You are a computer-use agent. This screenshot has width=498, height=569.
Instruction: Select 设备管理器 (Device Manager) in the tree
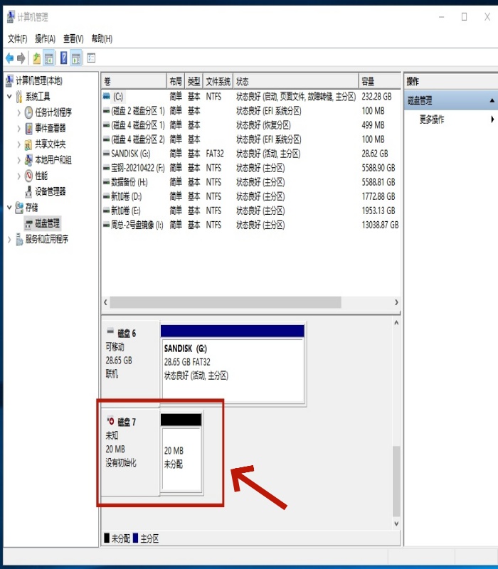(50, 191)
